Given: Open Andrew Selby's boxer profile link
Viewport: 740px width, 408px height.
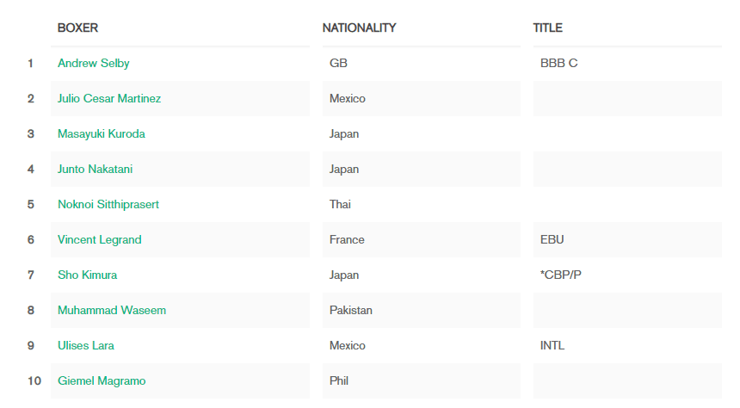Looking at the screenshot, I should click(94, 64).
